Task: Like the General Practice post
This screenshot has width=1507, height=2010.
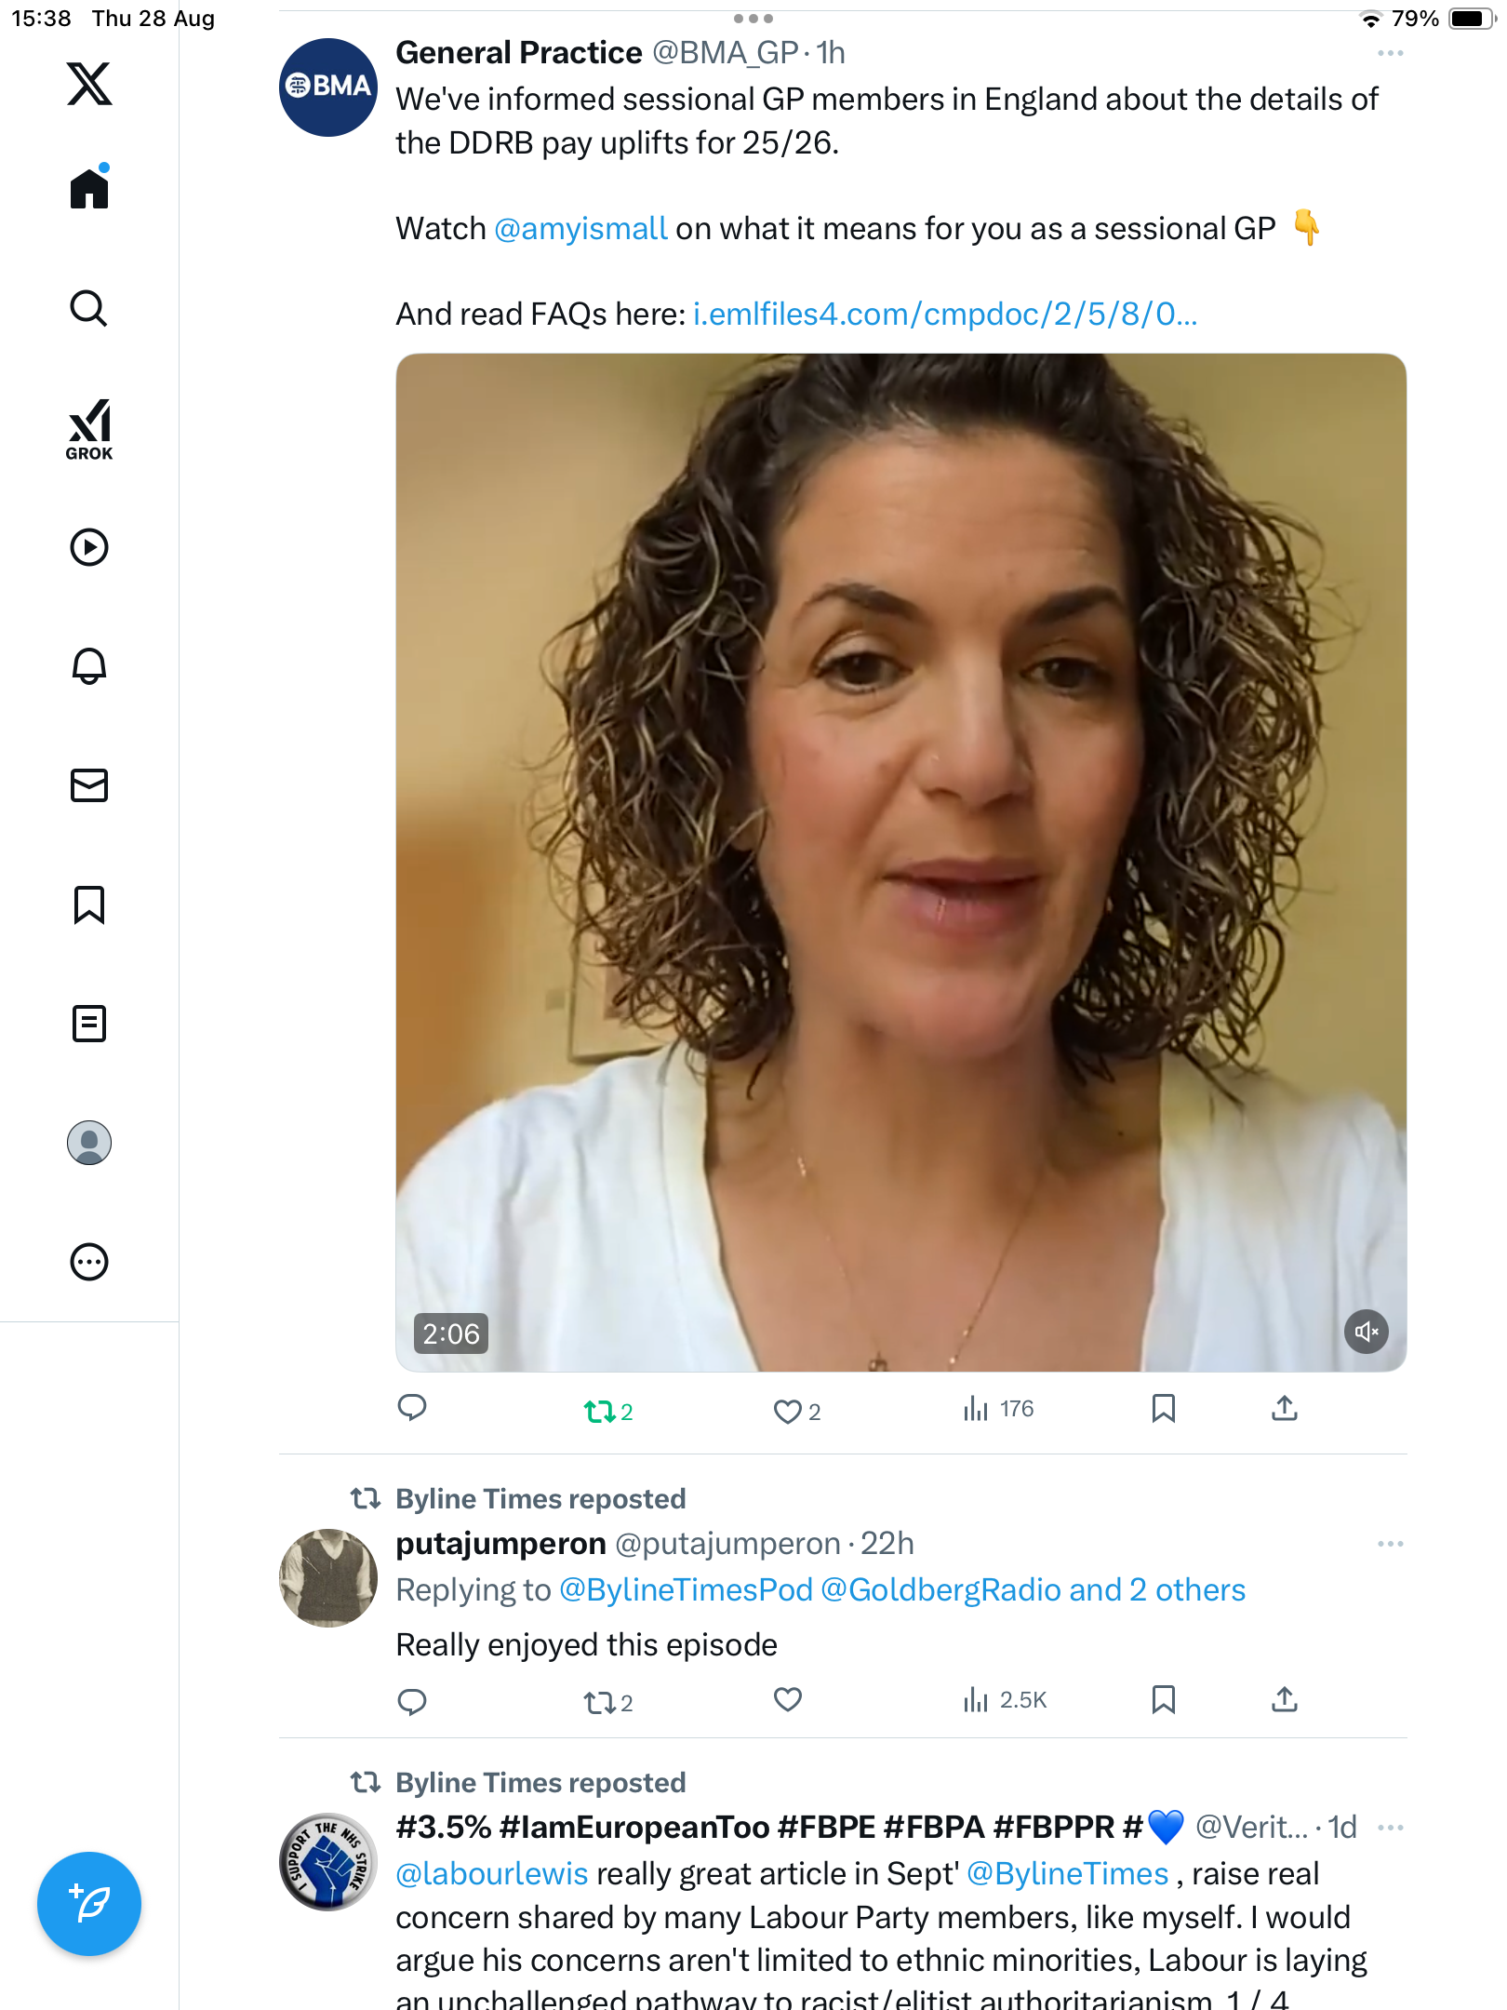Action: [788, 1412]
